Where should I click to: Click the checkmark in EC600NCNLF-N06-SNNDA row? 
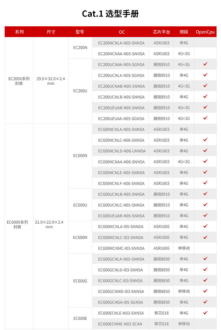coord(205,183)
